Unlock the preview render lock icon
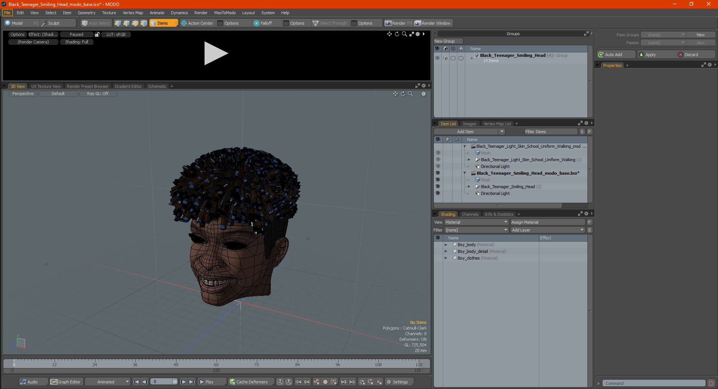 tap(97, 34)
